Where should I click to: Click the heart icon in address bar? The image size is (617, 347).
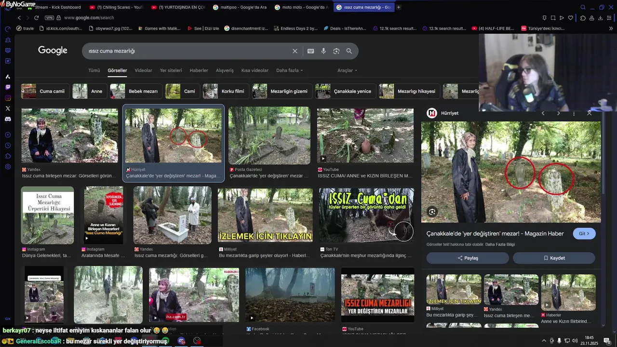[571, 18]
